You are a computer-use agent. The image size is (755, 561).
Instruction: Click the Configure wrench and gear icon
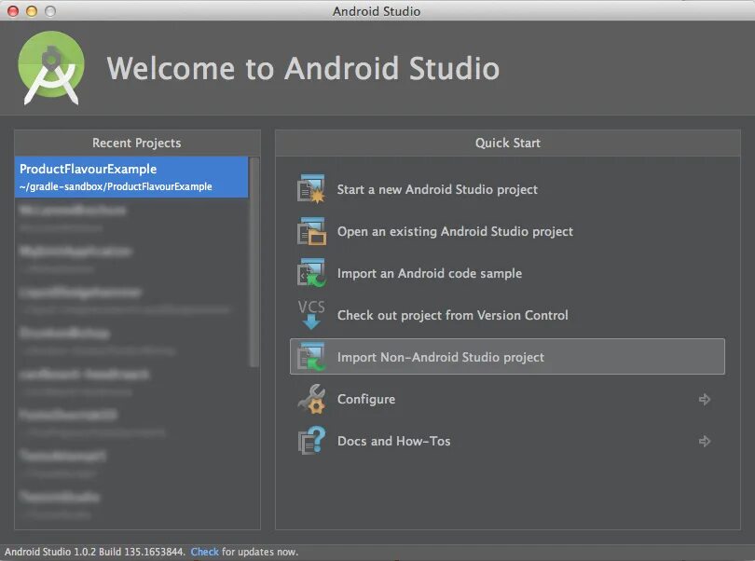[x=311, y=399]
